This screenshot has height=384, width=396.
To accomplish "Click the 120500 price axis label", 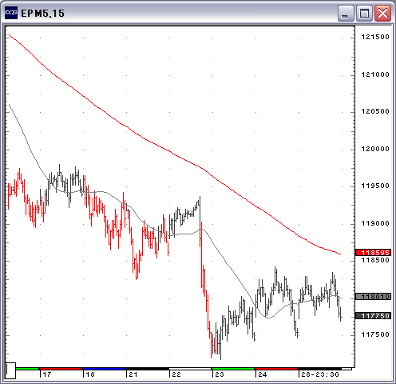I will click(x=375, y=111).
